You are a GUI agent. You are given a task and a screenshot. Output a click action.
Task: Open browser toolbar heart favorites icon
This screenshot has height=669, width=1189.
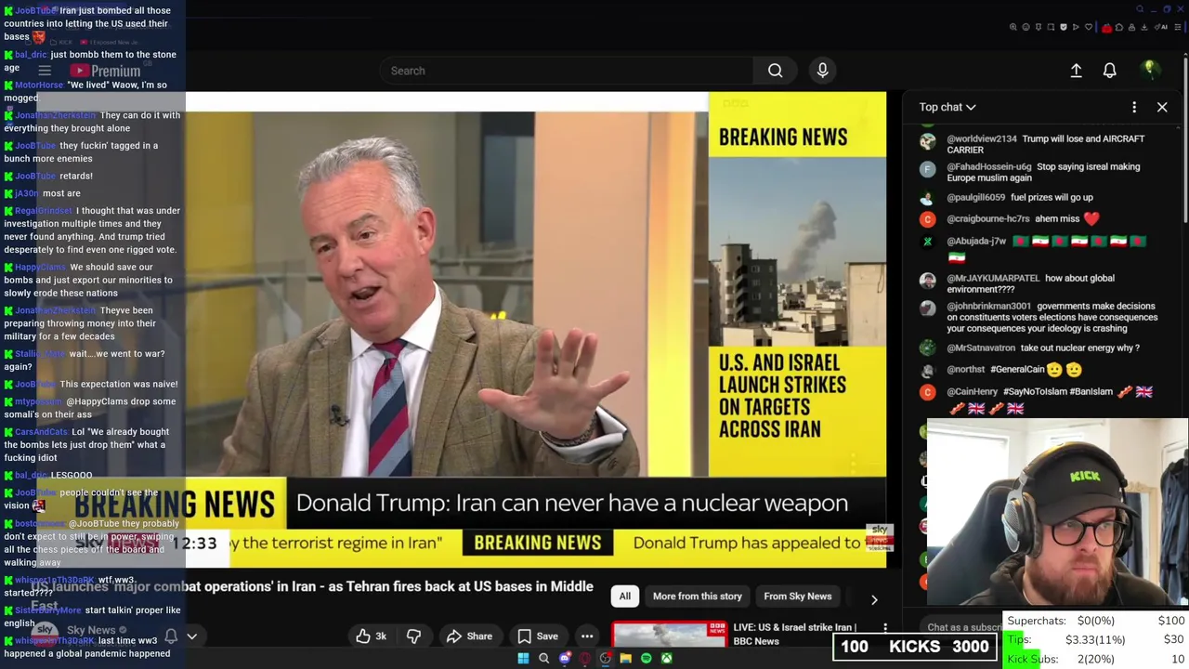(x=1089, y=27)
